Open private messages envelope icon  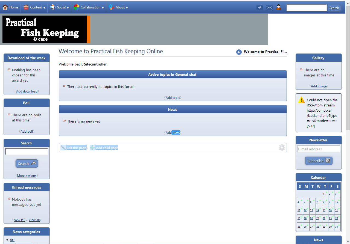[269, 8]
